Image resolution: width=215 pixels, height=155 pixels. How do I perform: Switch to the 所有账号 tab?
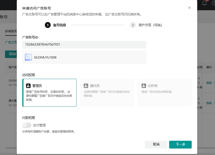pyautogui.click(x=11, y=31)
